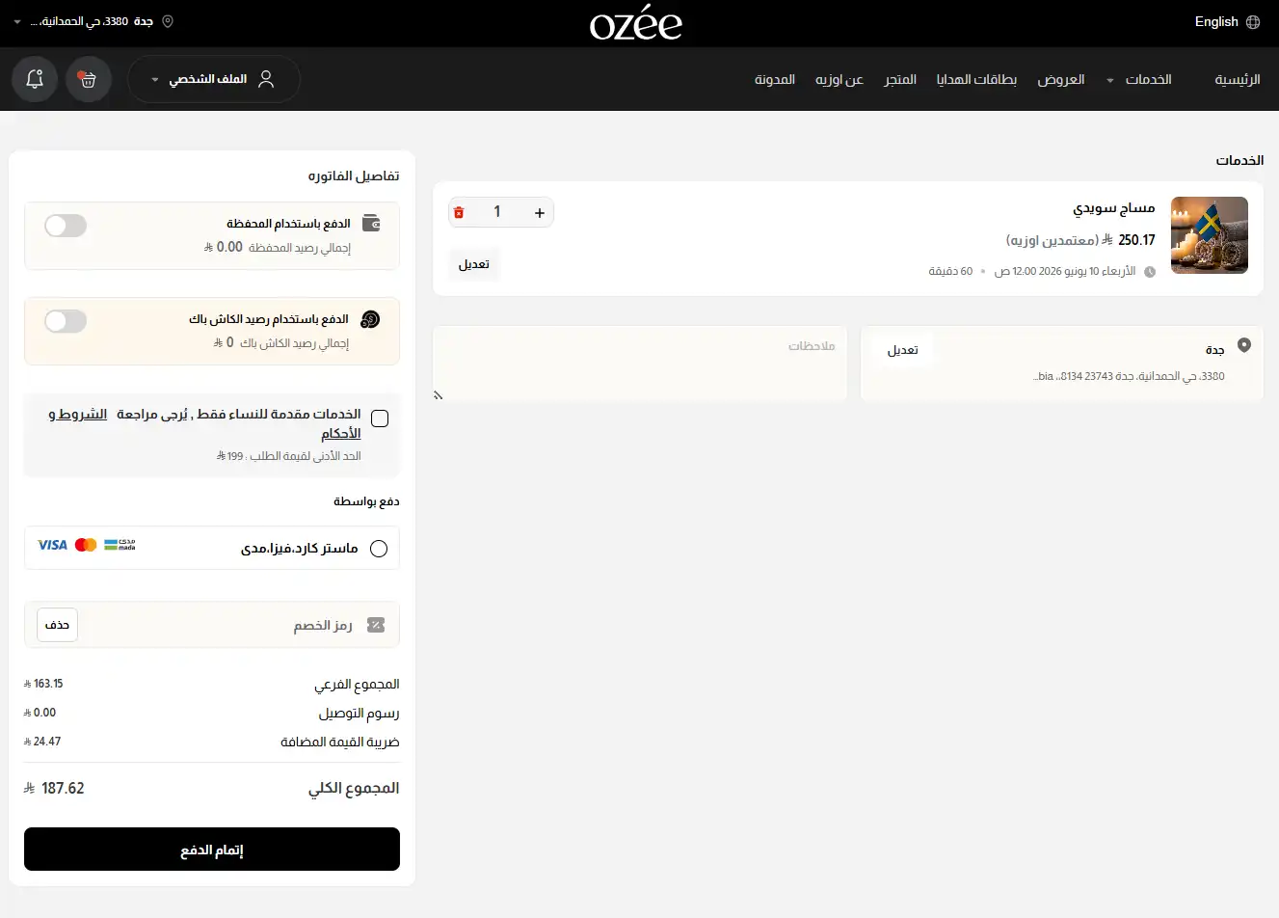Click the Swedish massage thumbnail image
The image size is (1279, 918).
coord(1210,235)
